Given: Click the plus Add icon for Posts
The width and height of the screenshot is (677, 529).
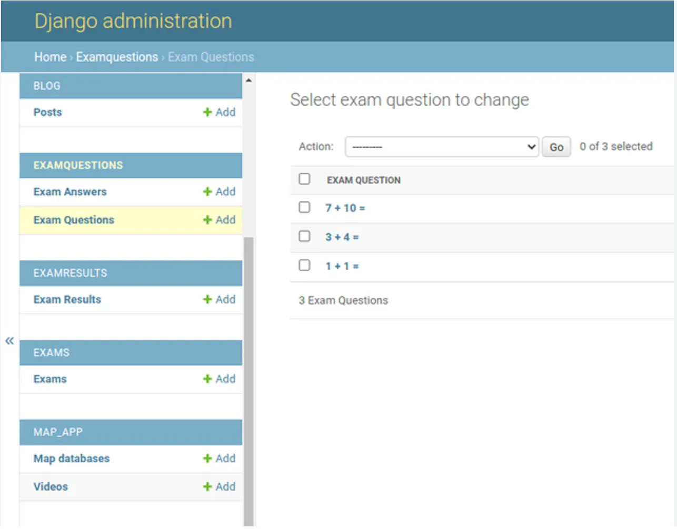Looking at the screenshot, I should click(207, 113).
